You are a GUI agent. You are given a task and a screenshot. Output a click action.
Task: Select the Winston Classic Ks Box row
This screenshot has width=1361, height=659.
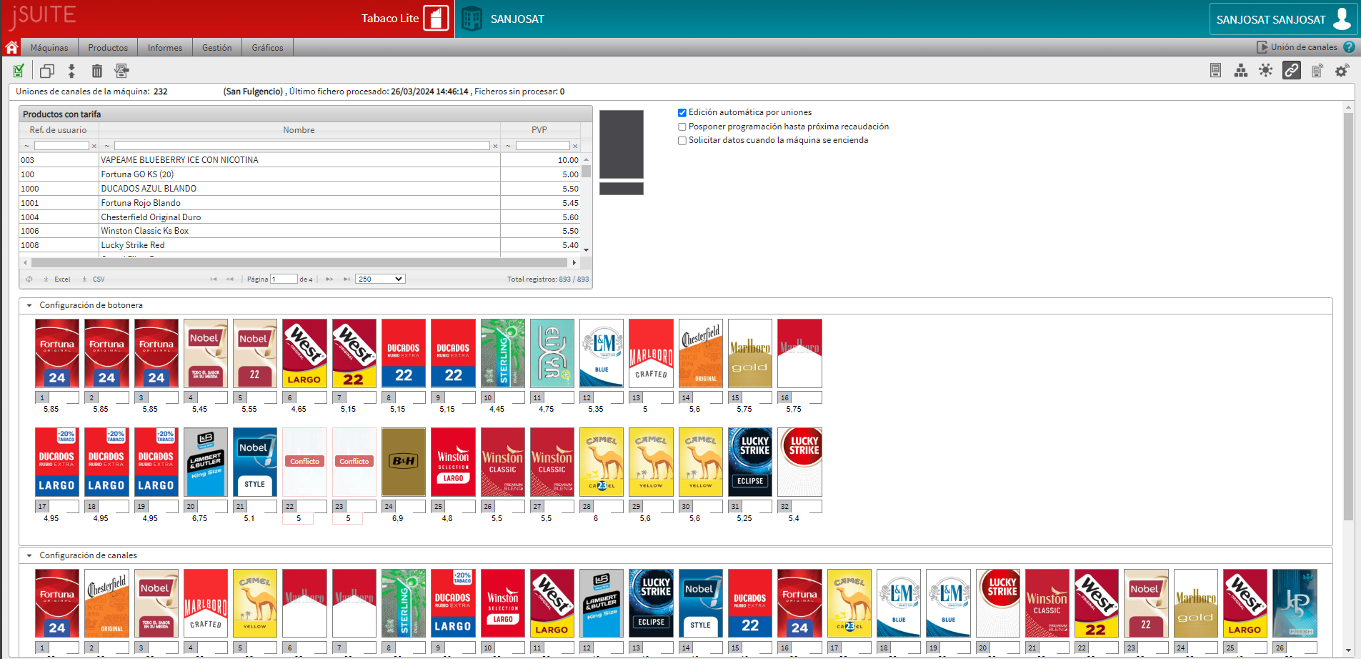point(300,231)
